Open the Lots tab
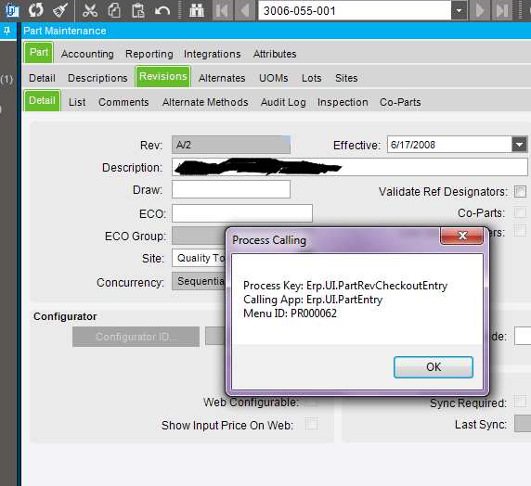 [x=312, y=78]
